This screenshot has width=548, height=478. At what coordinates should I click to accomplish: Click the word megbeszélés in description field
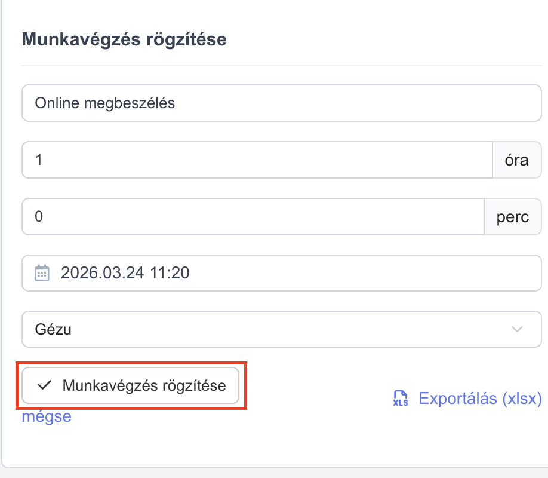point(130,103)
